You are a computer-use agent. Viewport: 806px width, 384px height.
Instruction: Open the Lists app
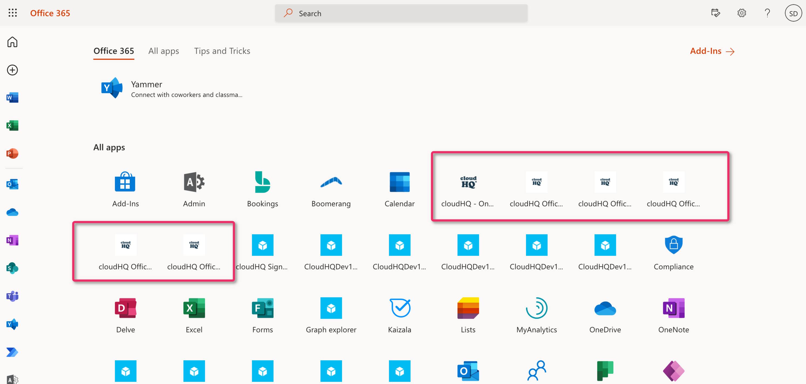[x=468, y=316]
